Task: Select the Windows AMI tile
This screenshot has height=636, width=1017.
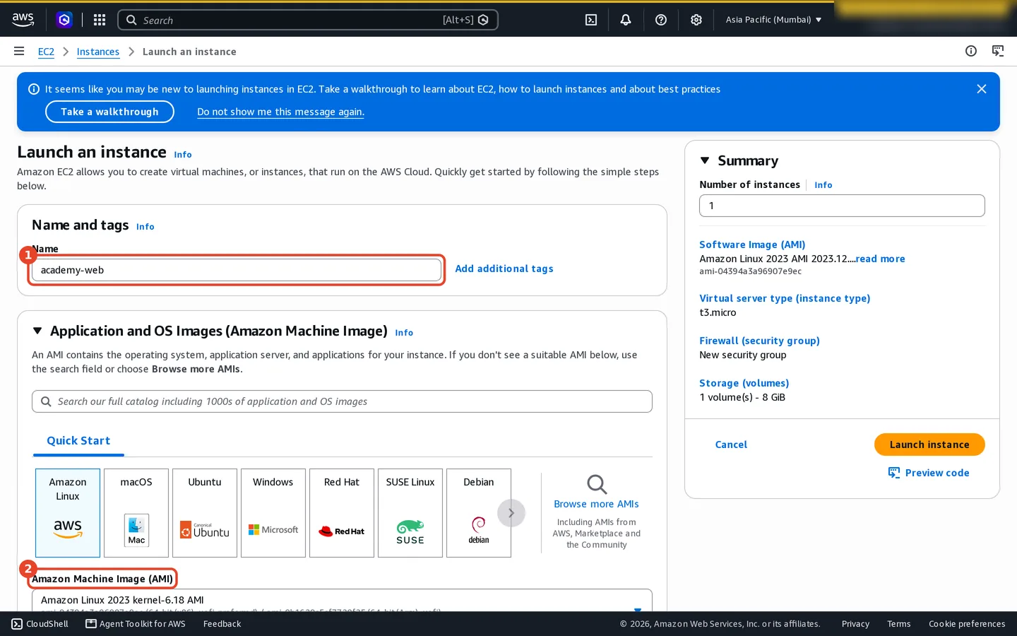Action: [273, 513]
